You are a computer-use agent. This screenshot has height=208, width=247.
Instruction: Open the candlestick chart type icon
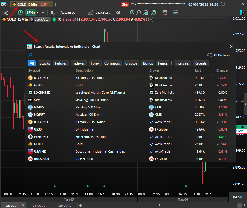point(53,12)
